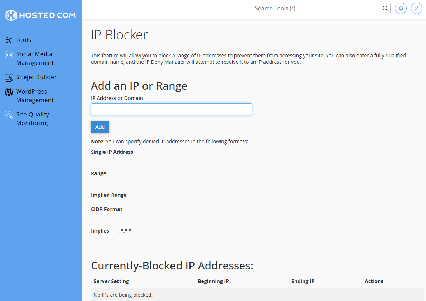Click the Beginning IP column header
Image resolution: width=426 pixels, height=301 pixels.
[213, 281]
